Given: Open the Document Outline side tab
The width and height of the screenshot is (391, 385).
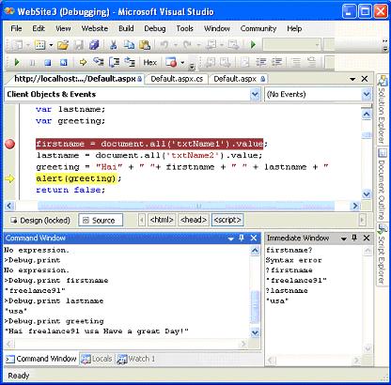Looking at the screenshot, I should (382, 184).
